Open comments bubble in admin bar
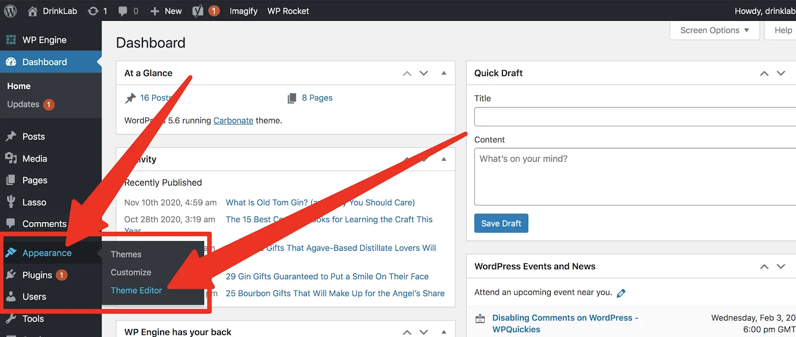The height and width of the screenshot is (337, 796). (123, 11)
